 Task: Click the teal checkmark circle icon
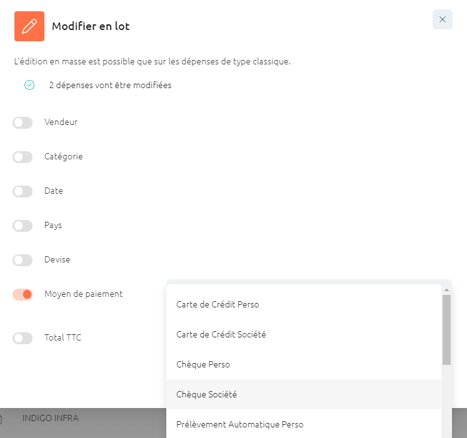click(x=29, y=85)
